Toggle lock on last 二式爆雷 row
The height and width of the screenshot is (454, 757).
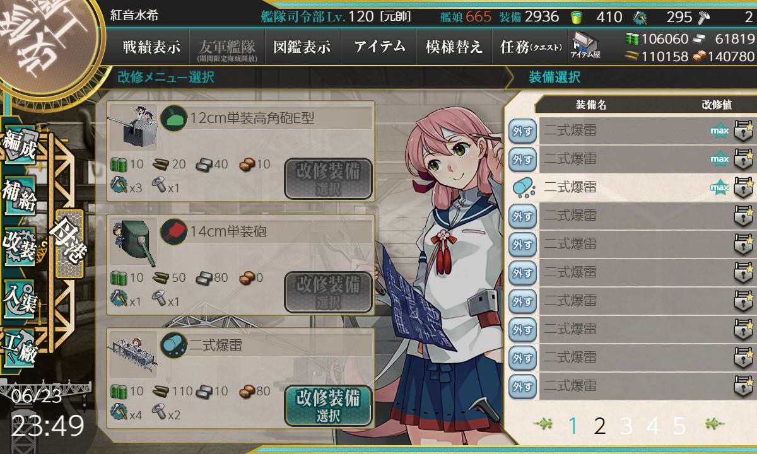(x=744, y=385)
